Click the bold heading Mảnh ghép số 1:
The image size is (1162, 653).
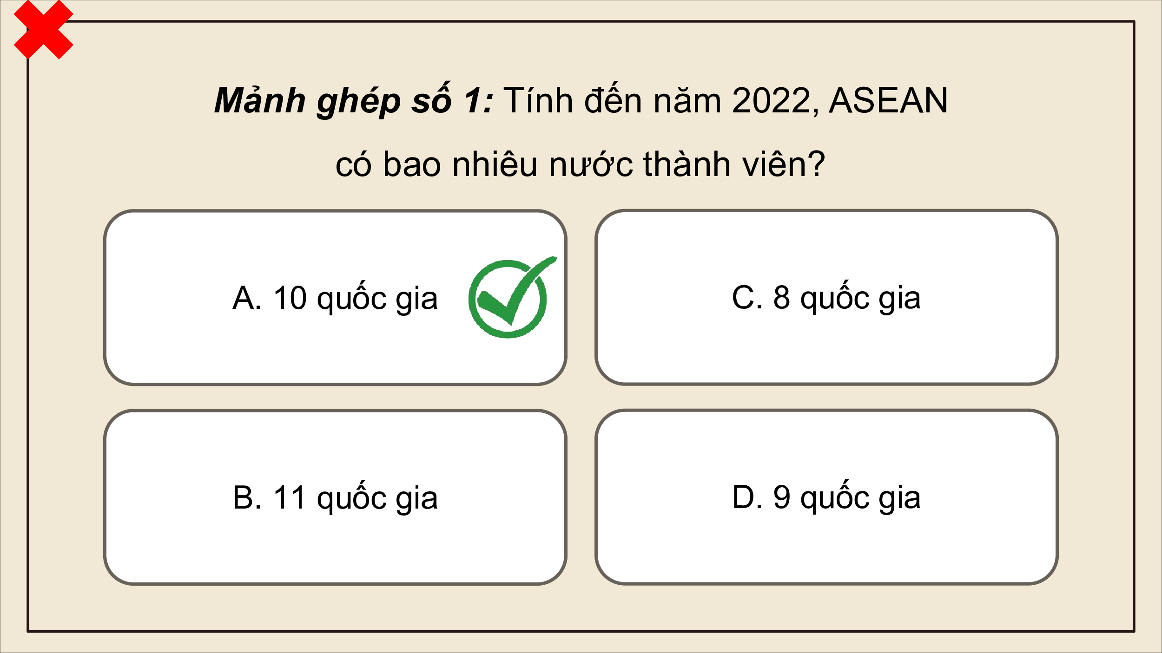(354, 99)
